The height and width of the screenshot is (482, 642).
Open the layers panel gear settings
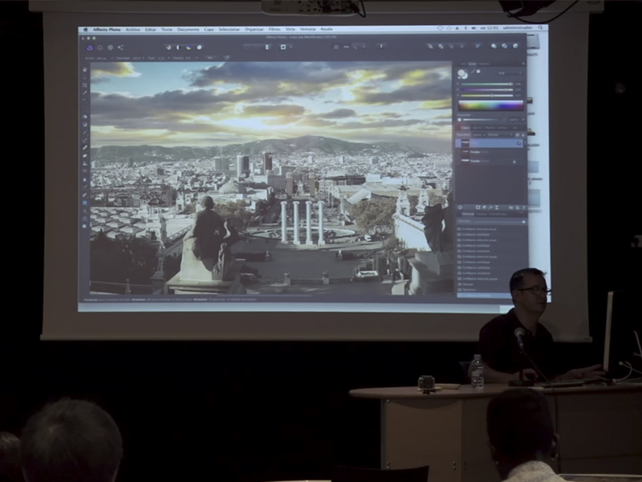[517, 135]
